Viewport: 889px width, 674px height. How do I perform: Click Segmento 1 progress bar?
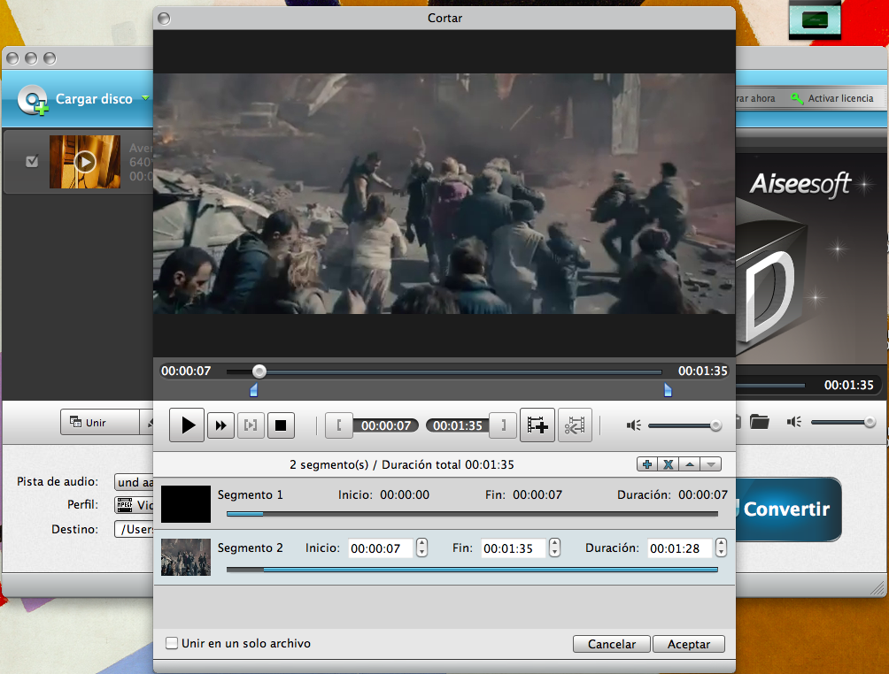click(x=472, y=514)
